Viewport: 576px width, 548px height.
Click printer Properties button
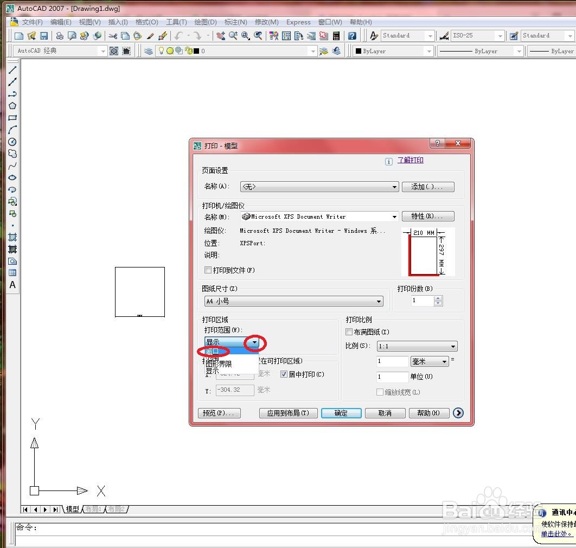[x=428, y=216]
